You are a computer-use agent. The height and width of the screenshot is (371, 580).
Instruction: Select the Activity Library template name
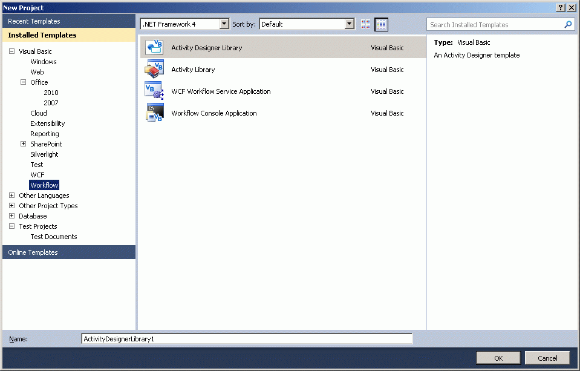(x=193, y=70)
